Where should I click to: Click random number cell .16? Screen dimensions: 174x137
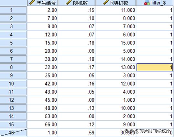pyautogui.click(x=77, y=84)
